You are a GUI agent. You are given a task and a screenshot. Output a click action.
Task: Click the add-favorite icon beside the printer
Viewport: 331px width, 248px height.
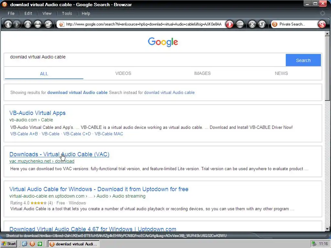48,24
